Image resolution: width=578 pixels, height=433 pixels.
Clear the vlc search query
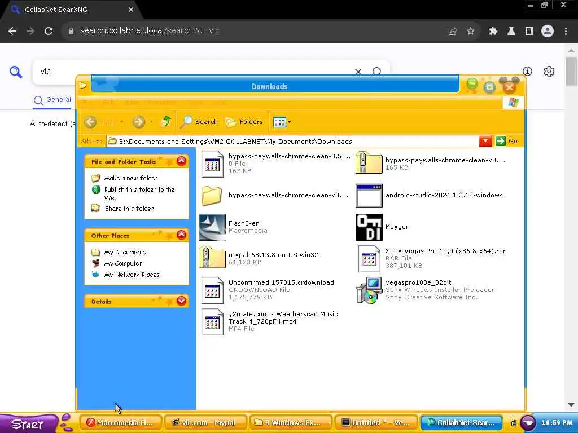pos(358,72)
